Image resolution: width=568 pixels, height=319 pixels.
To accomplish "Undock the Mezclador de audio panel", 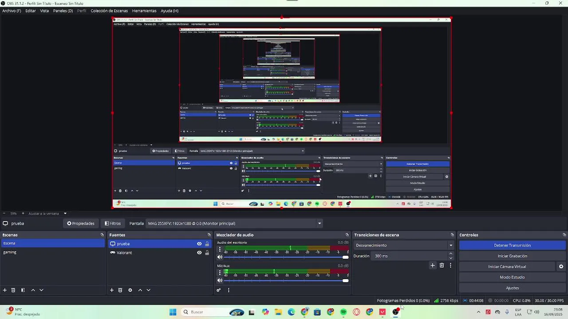I will coord(347,235).
